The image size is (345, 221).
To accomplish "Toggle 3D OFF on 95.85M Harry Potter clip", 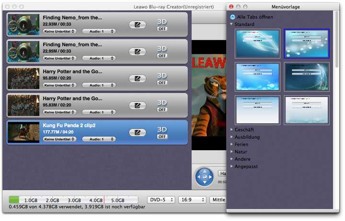I will [162, 83].
